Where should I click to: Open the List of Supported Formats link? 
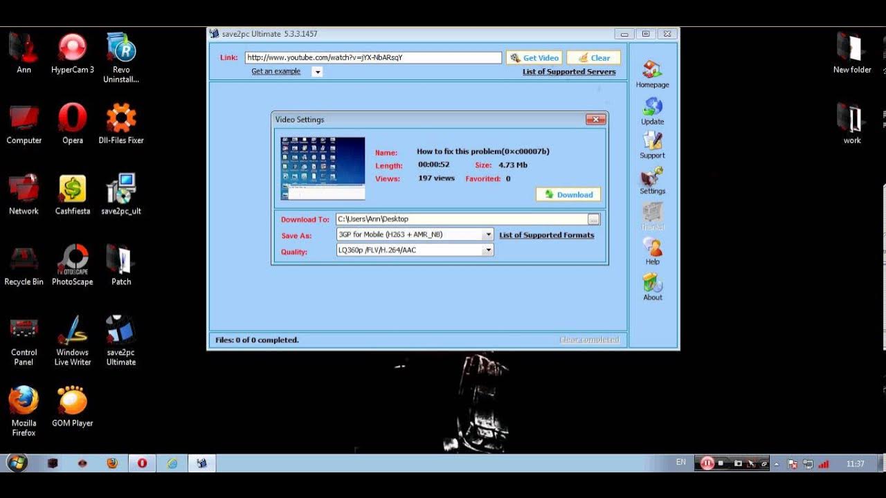tap(547, 235)
